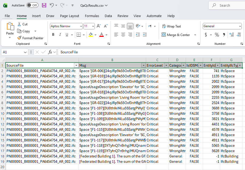Open the Format Painter tool
This screenshot has height=170, width=245.
pyautogui.click(x=31, y=38)
